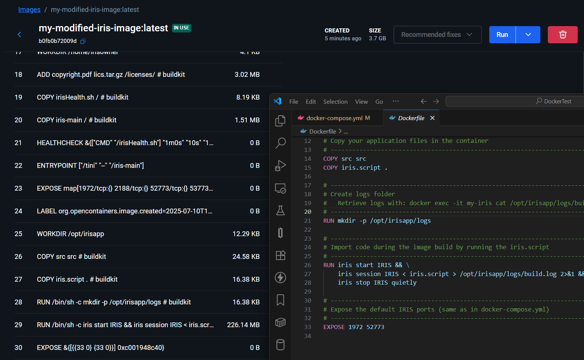
Task: Click the Images breadcrumb link
Action: tap(29, 10)
